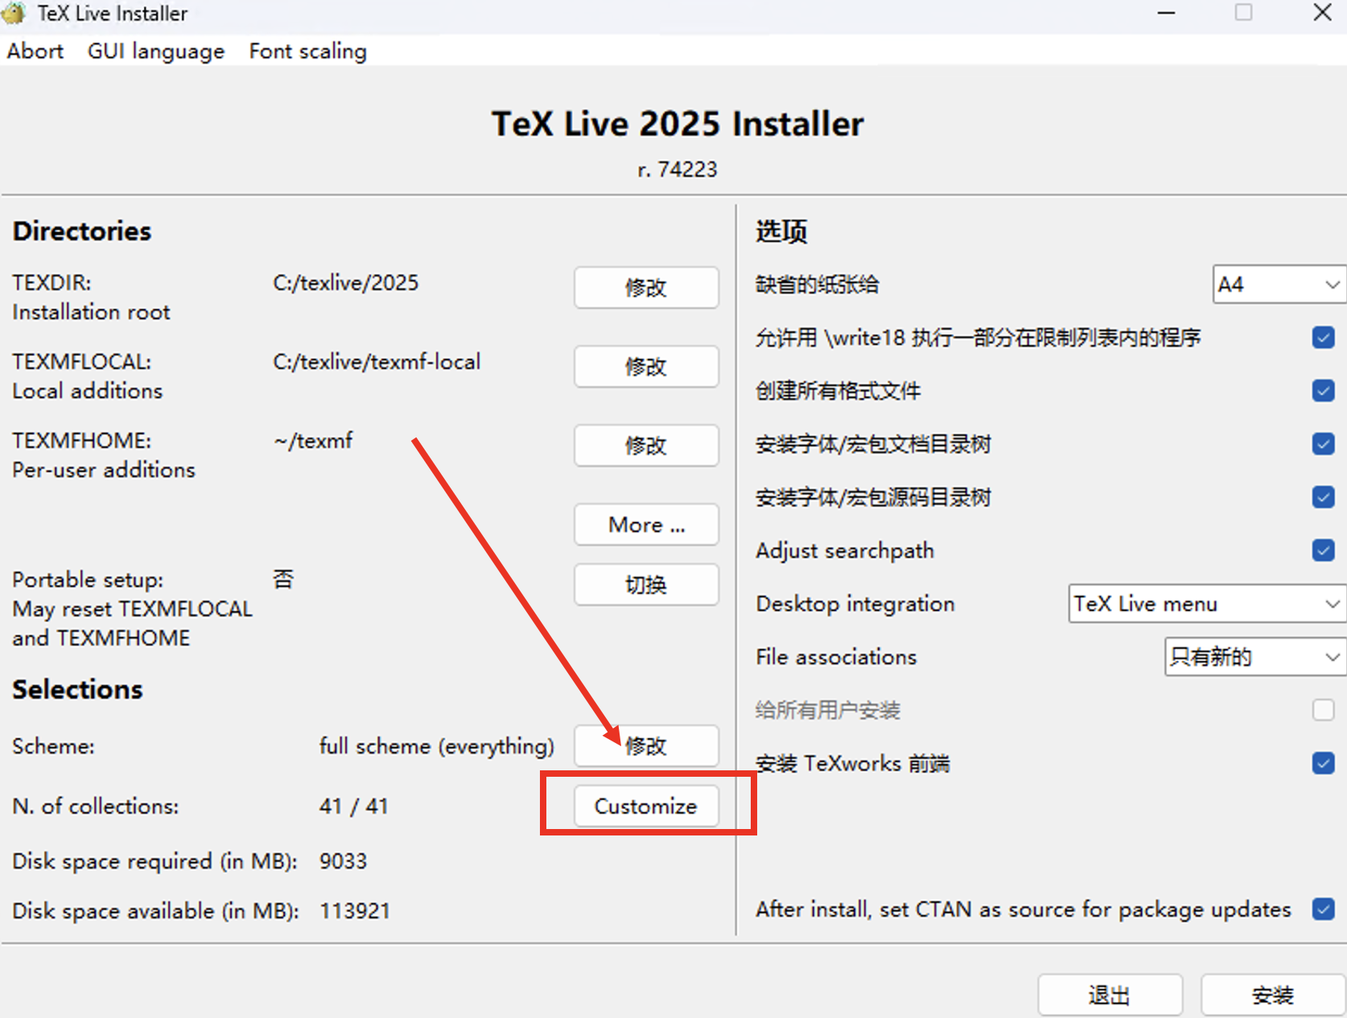1347x1018 pixels.
Task: Close the TeX Live Installer window
Action: coord(1322,13)
